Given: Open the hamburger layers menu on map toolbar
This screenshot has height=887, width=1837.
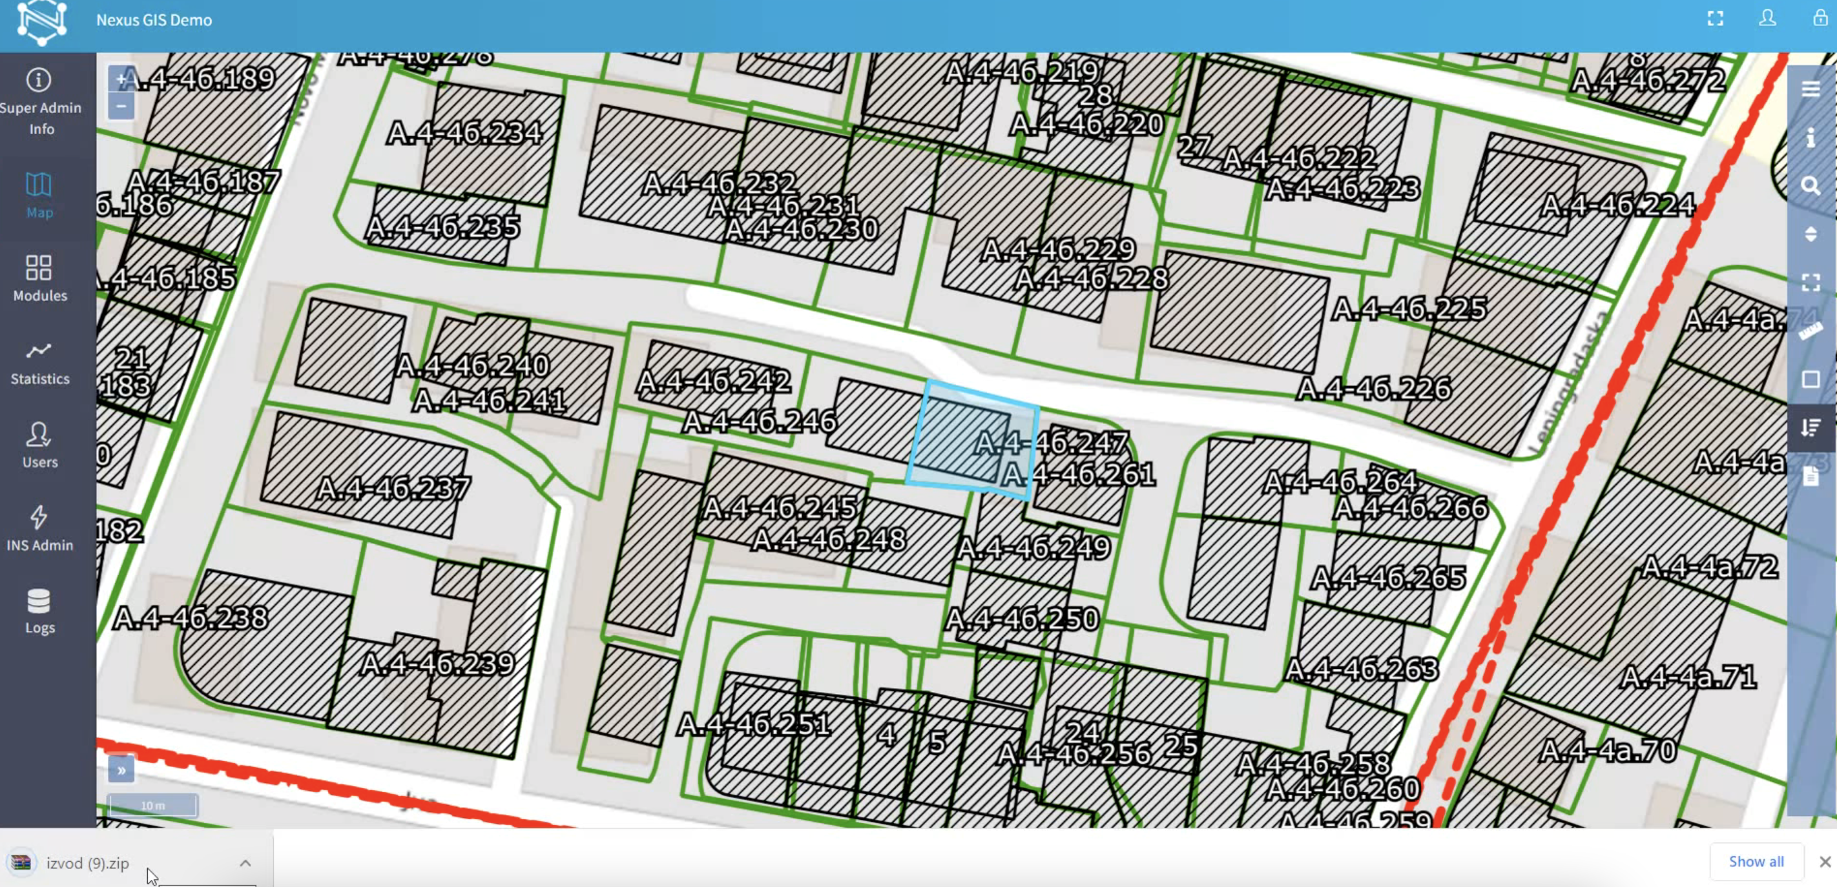Looking at the screenshot, I should pos(1811,89).
